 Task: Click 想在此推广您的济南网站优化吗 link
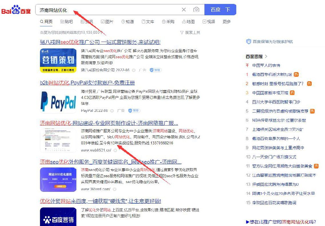coord(281,222)
